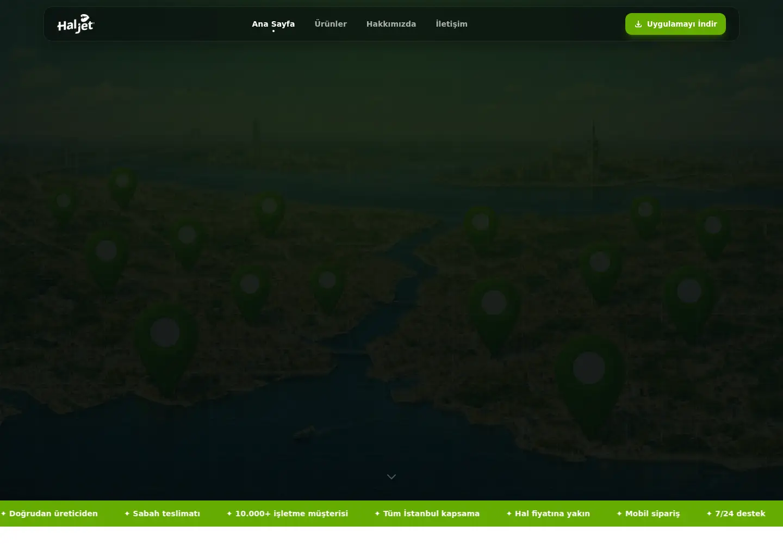This screenshot has height=544, width=783.
Task: Select '7/24 destek' ticker text
Action: [x=740, y=514]
